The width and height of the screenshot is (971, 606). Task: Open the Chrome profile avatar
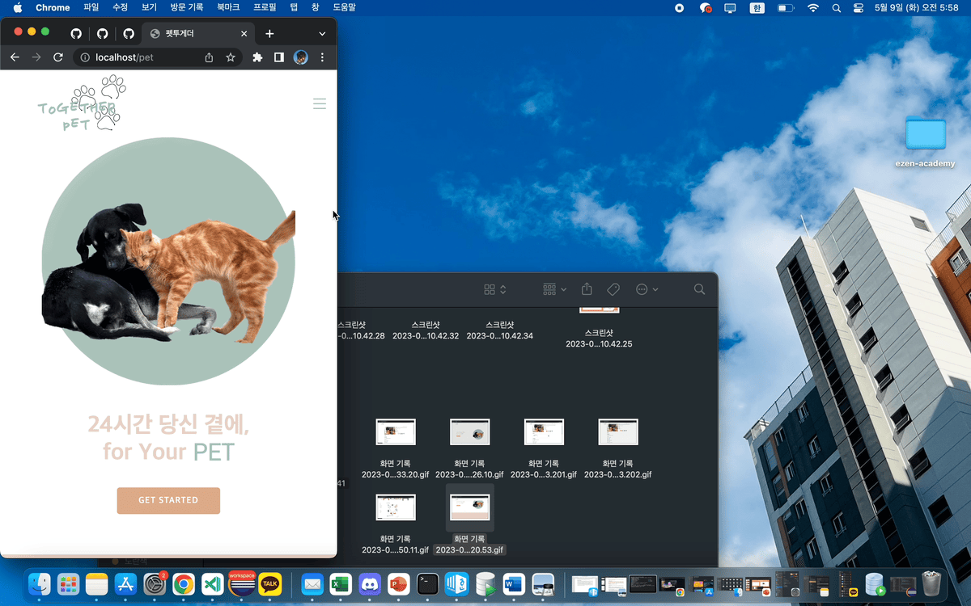pyautogui.click(x=300, y=57)
